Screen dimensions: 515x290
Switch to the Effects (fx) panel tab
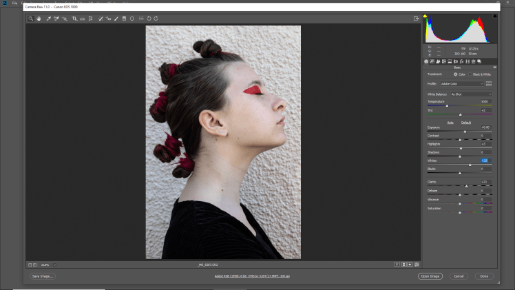[x=461, y=61]
